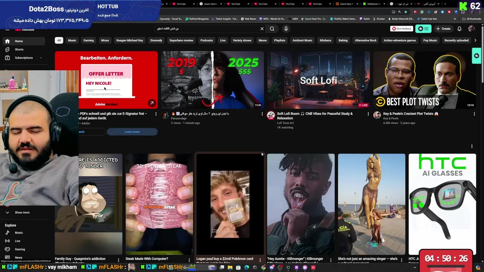Open options for Family Guy short

[118, 260]
